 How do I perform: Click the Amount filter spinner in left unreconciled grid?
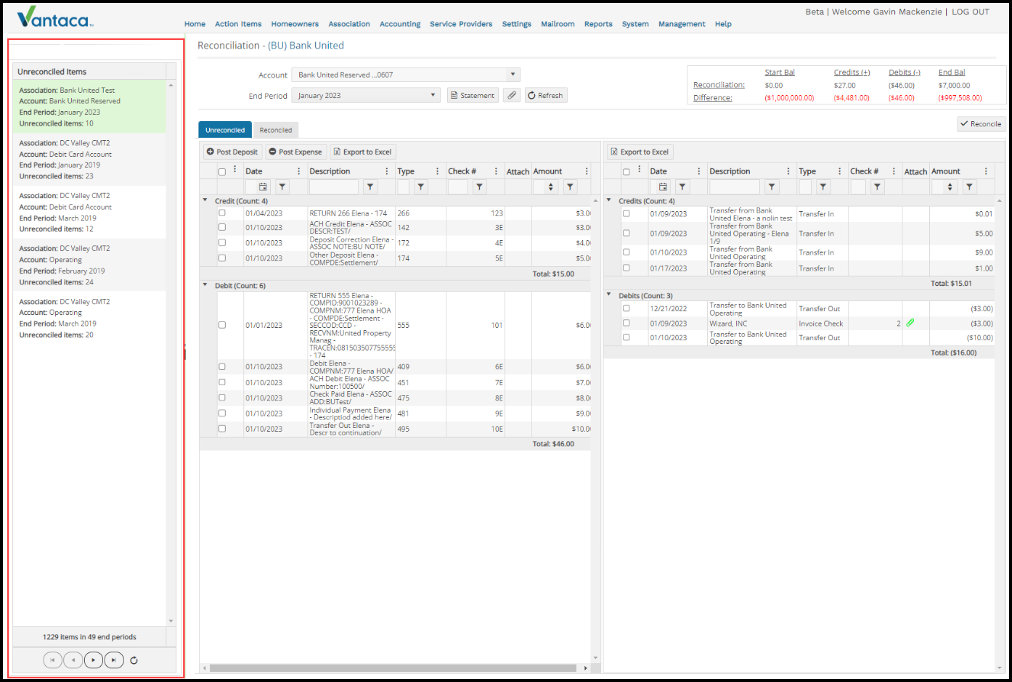[551, 187]
